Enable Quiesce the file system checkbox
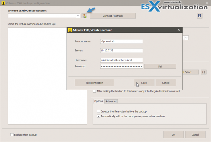The image size is (211, 142). (x=98, y=111)
